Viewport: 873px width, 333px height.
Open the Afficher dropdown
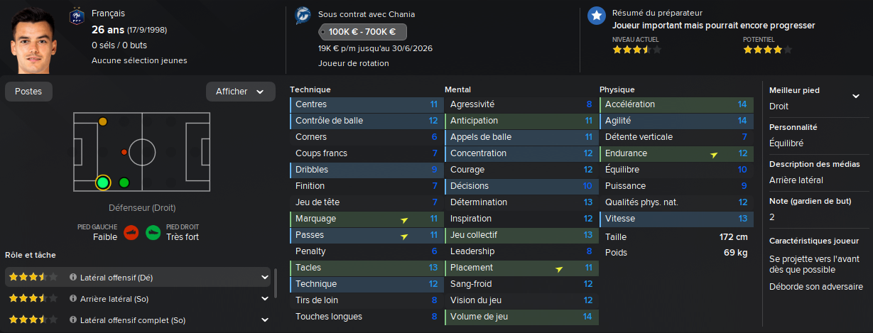pyautogui.click(x=241, y=92)
